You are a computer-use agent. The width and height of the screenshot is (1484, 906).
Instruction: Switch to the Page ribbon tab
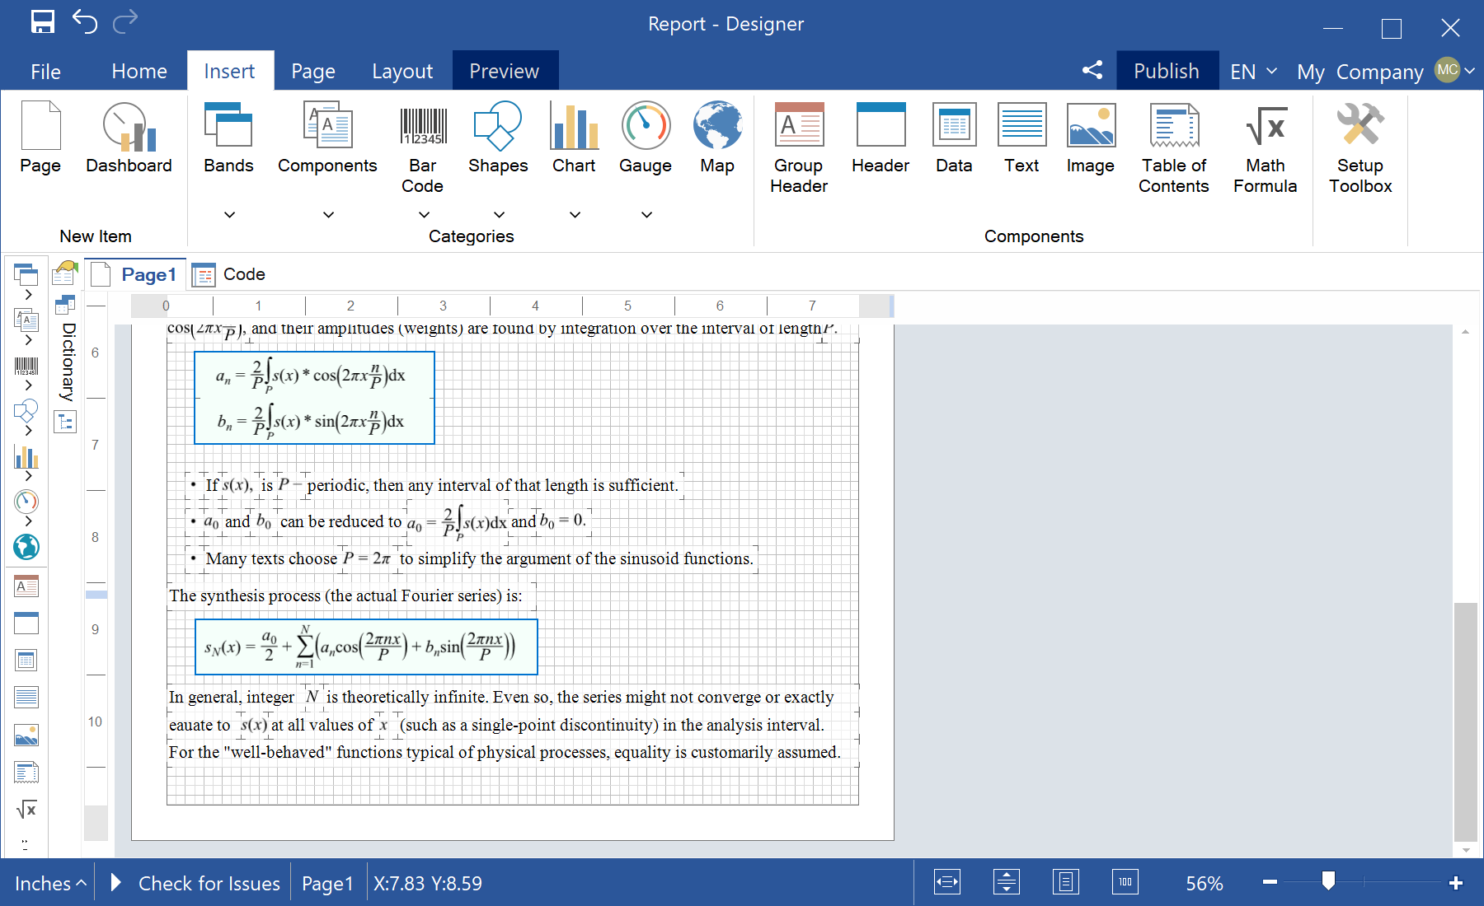pos(313,72)
